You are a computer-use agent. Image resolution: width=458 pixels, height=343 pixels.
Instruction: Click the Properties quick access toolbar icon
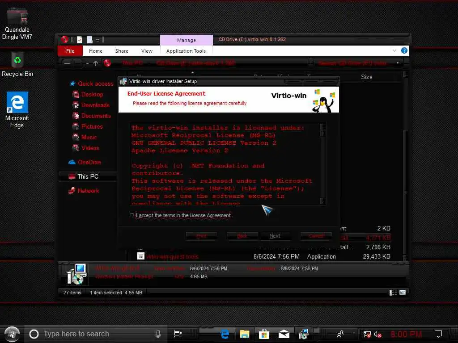pos(80,40)
